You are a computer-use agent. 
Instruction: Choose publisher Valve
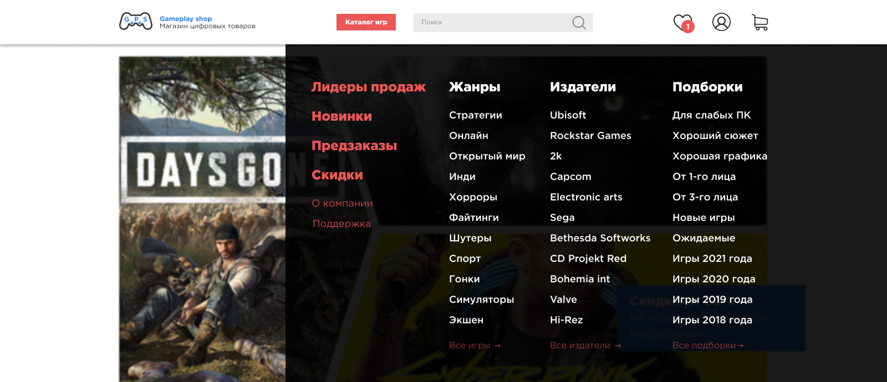[563, 300]
